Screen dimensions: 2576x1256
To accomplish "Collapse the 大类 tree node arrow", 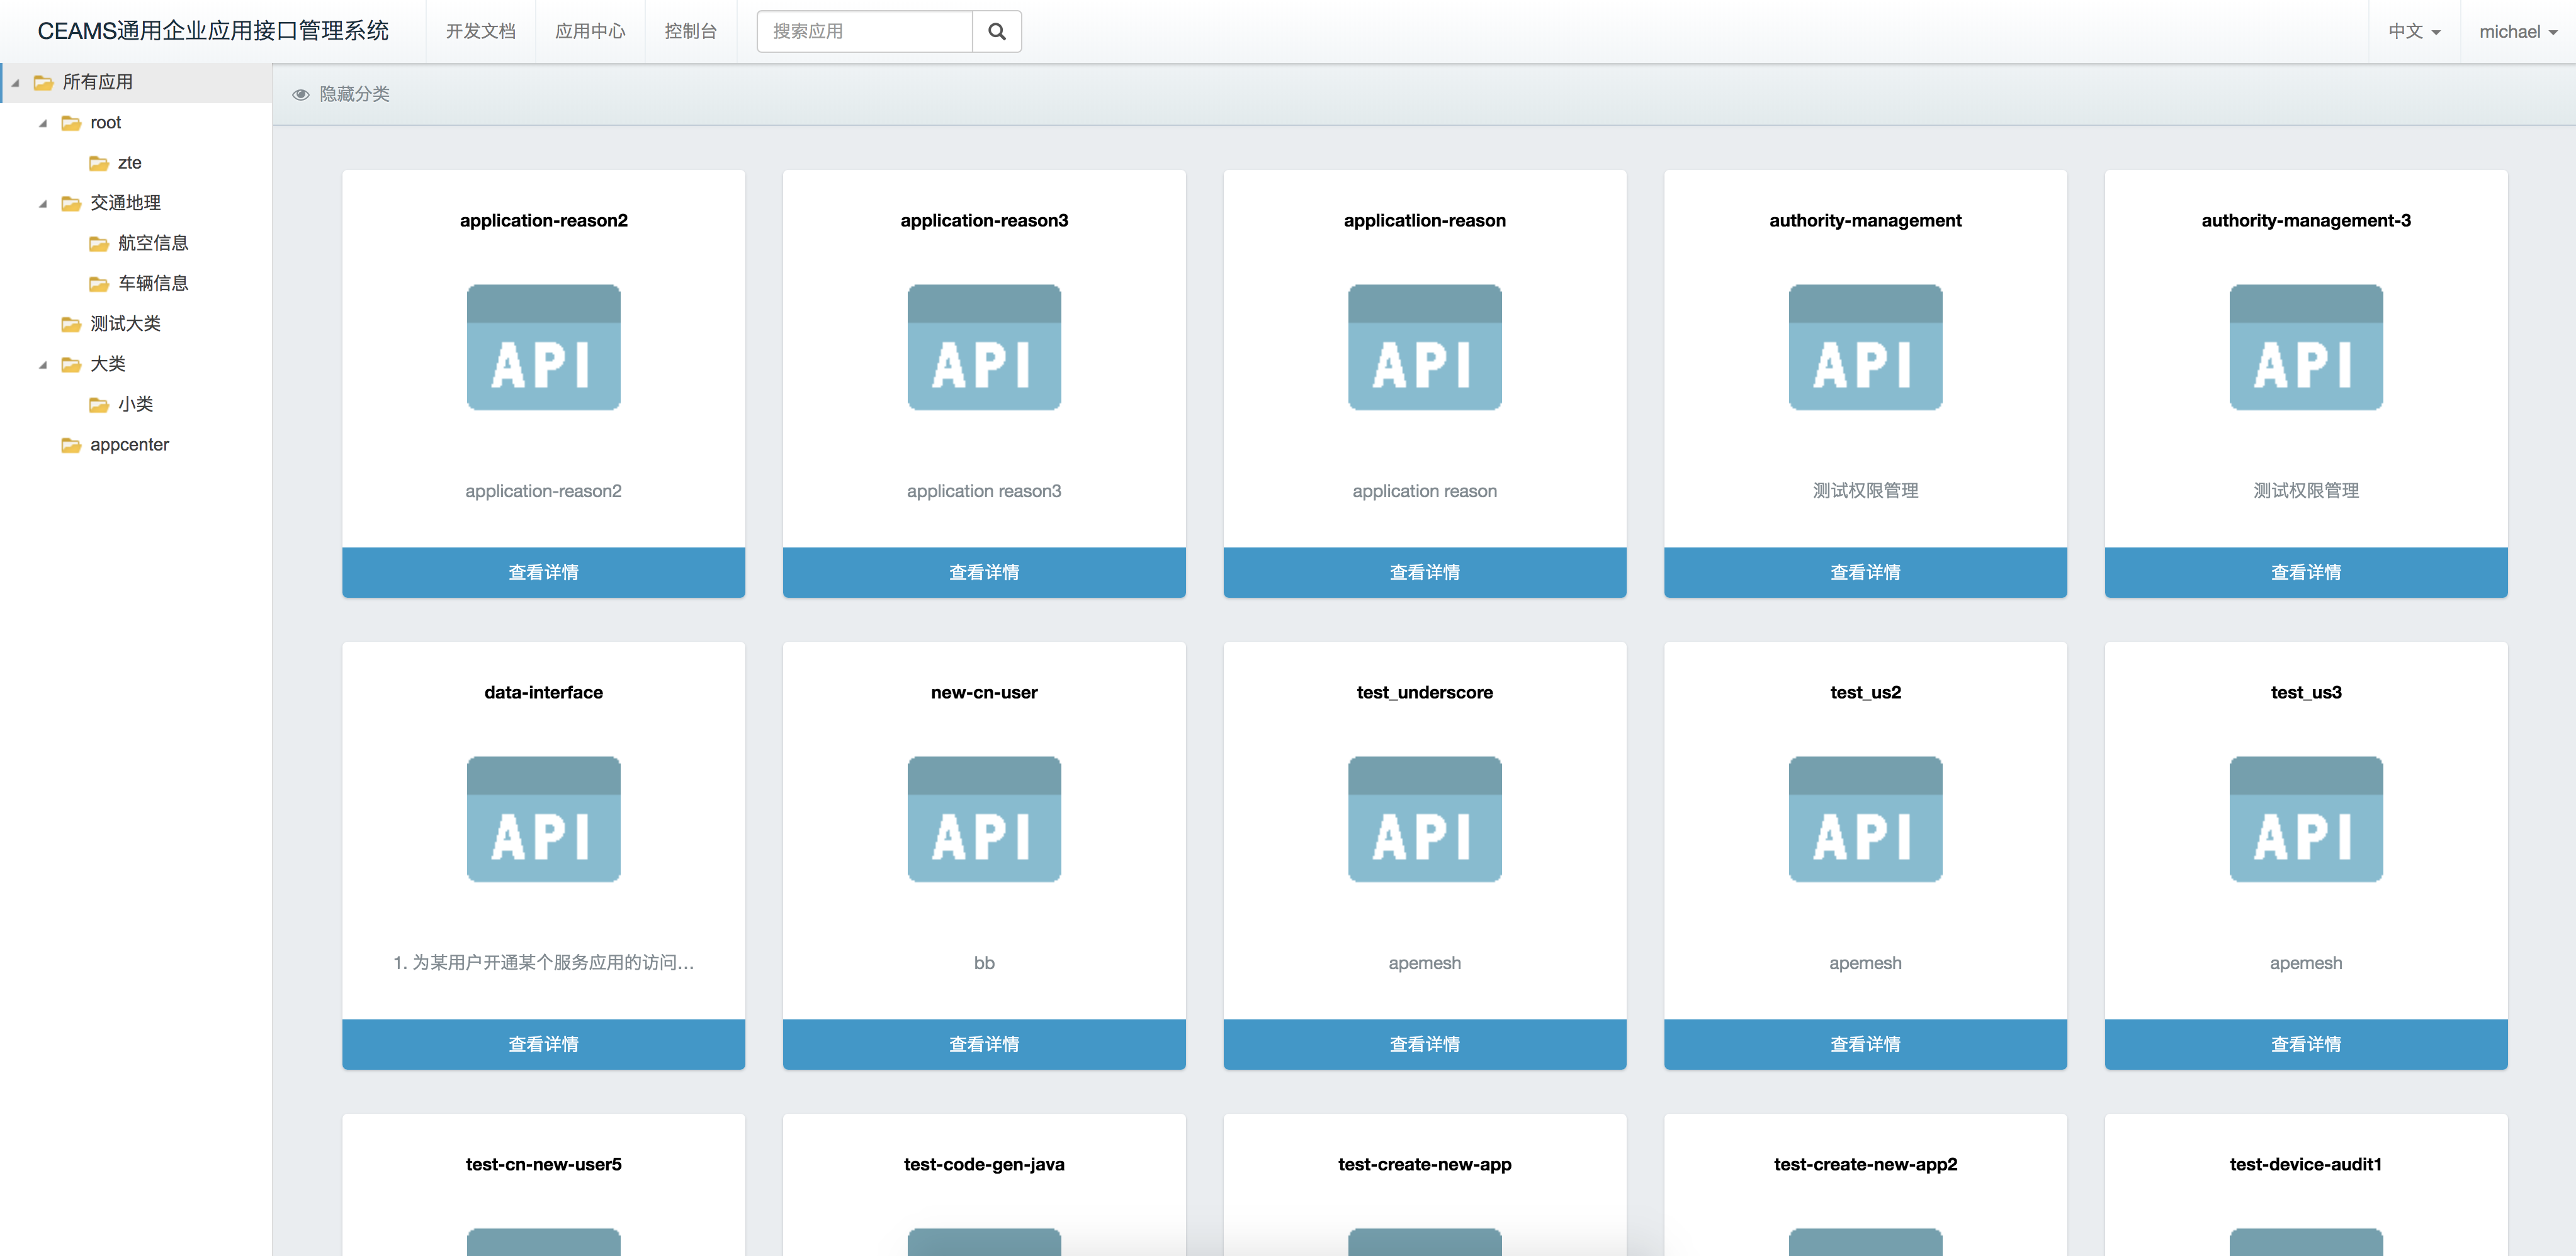I will pos(43,365).
